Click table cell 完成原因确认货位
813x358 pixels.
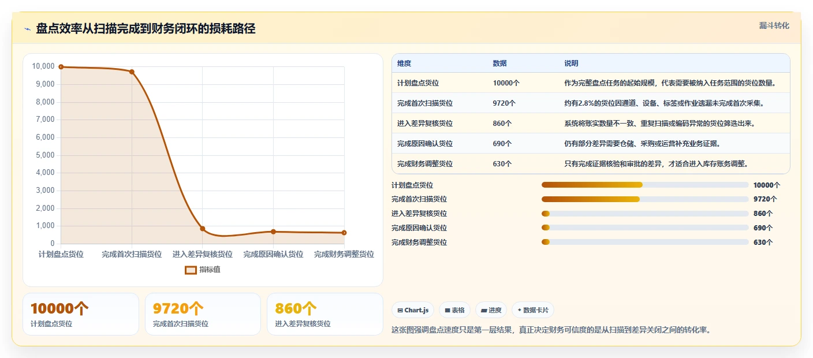click(425, 144)
